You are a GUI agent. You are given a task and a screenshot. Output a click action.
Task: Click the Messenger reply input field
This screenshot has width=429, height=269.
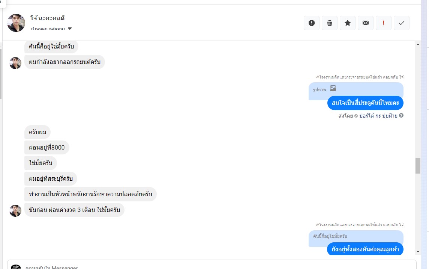click(x=210, y=266)
